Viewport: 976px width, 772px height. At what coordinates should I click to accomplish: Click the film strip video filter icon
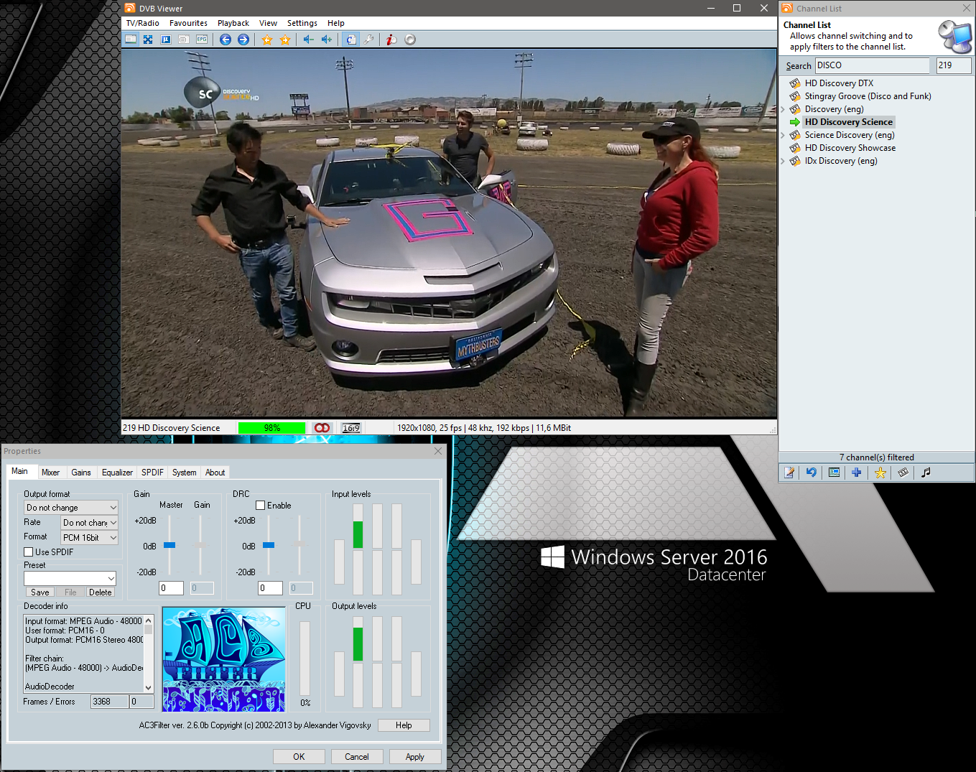click(903, 473)
